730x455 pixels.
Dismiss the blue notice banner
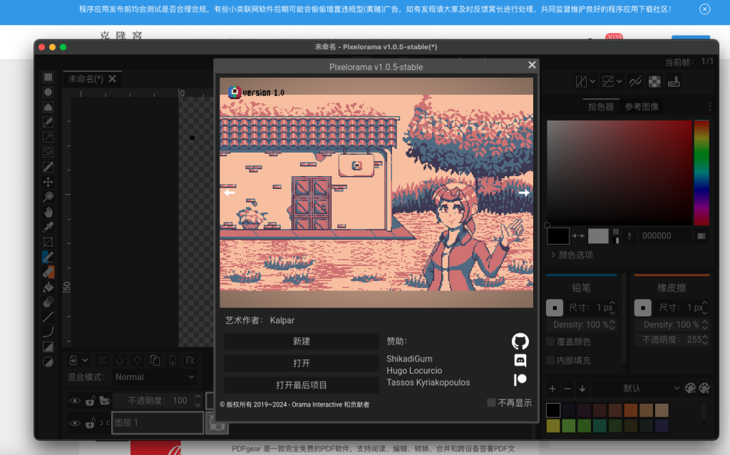click(704, 9)
